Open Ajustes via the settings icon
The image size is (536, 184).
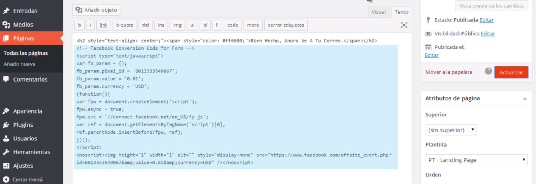(6, 166)
